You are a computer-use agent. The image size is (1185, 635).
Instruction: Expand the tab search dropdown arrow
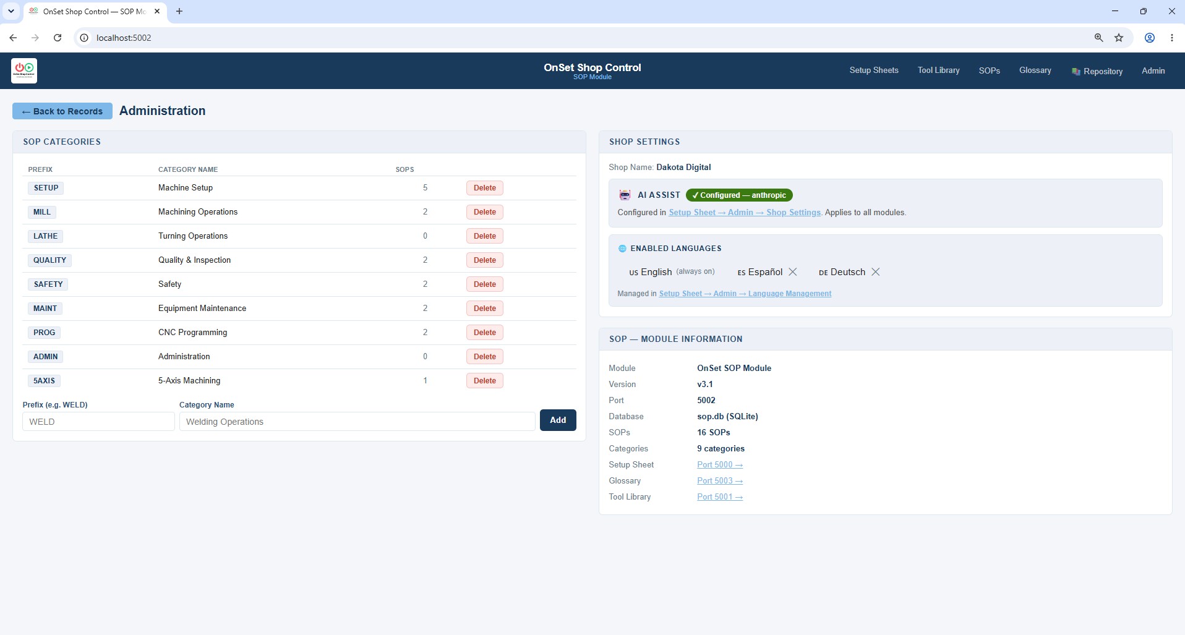[x=11, y=11]
